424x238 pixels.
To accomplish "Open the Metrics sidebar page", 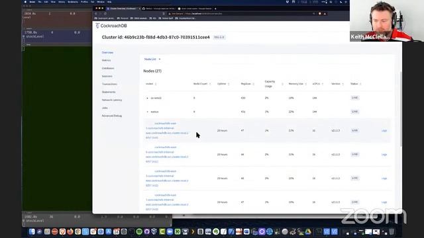I will point(106,60).
